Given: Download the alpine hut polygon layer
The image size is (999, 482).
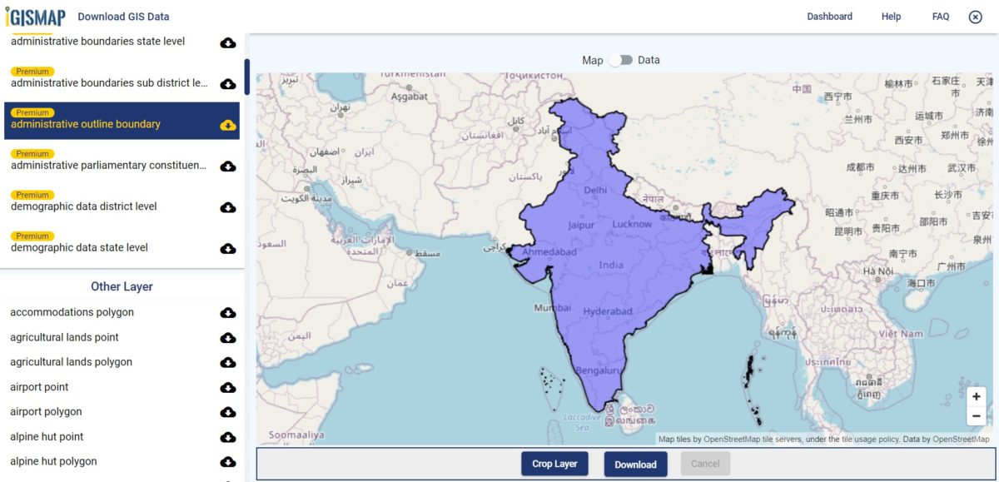Looking at the screenshot, I should pos(227,462).
